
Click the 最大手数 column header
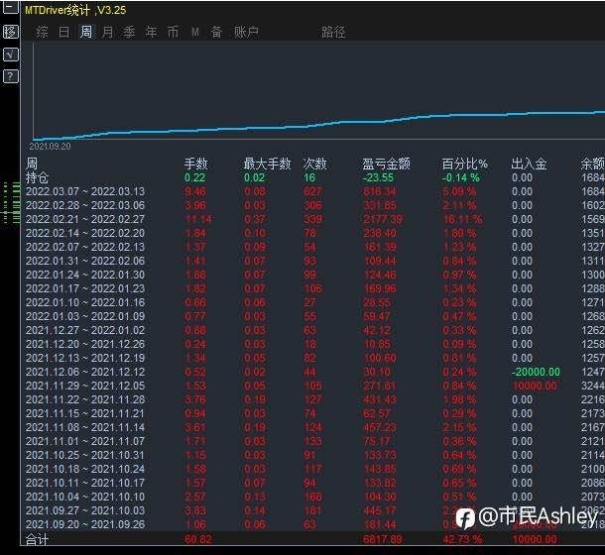[267, 164]
